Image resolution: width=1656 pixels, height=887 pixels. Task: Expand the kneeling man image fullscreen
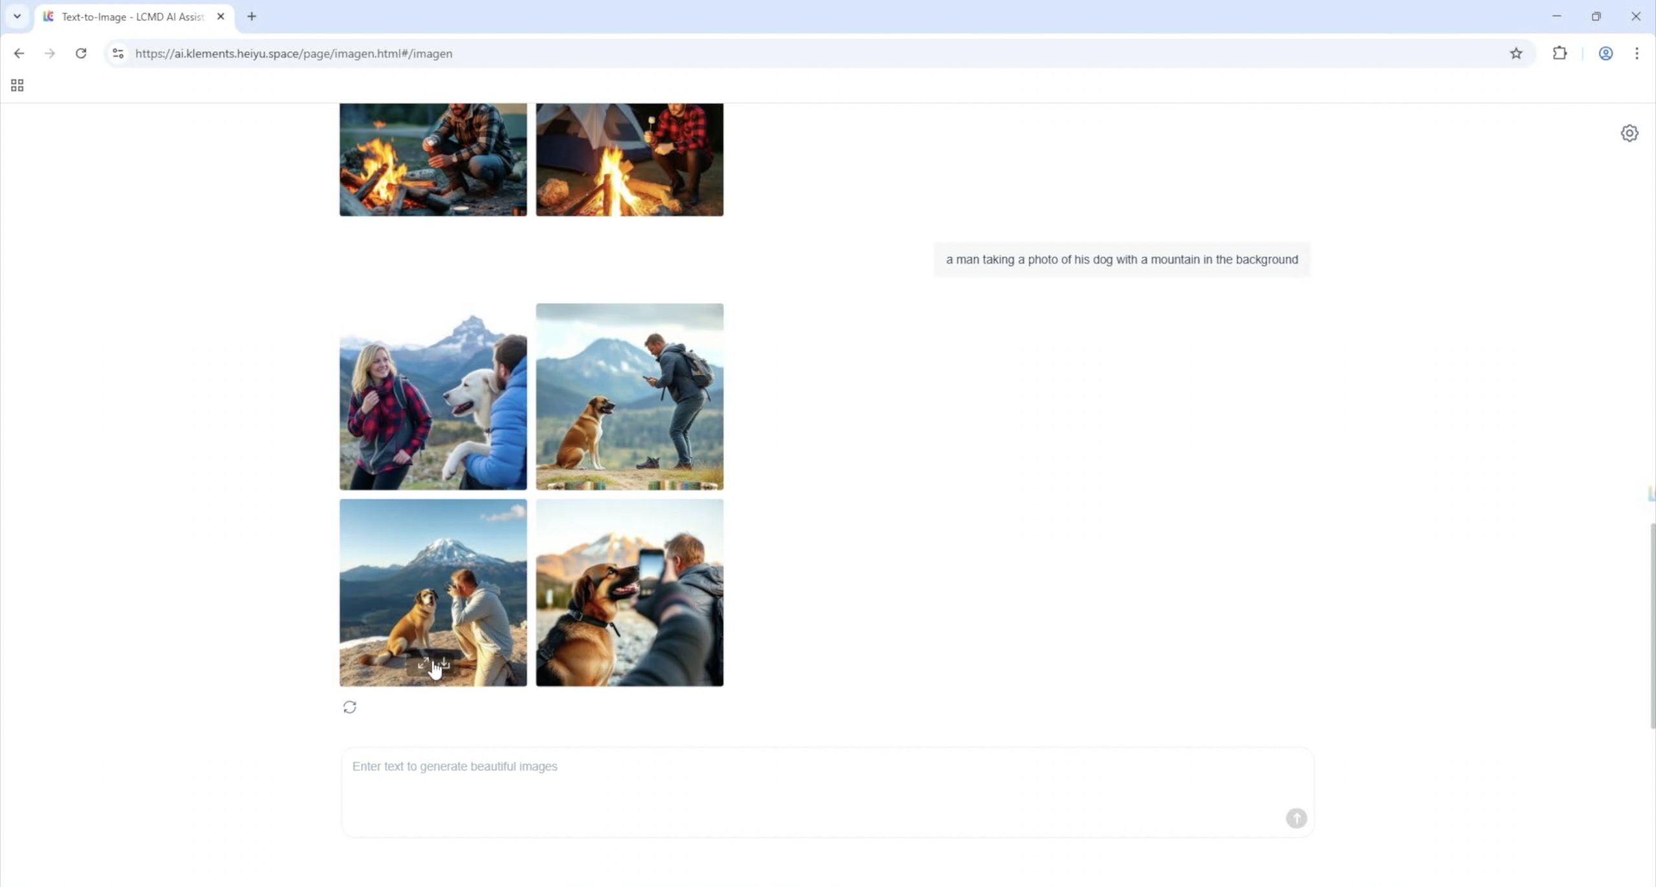coord(423,663)
